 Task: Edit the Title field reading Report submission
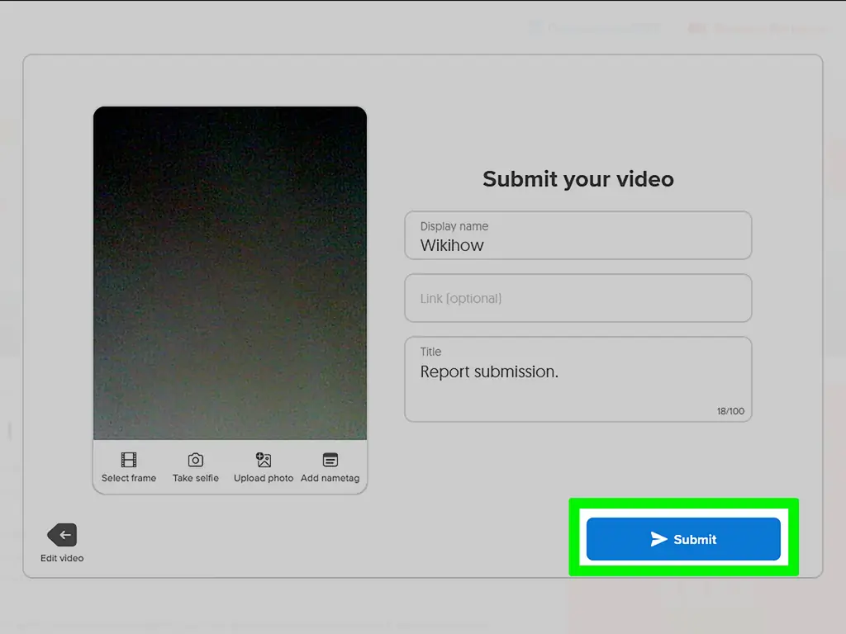(577, 379)
